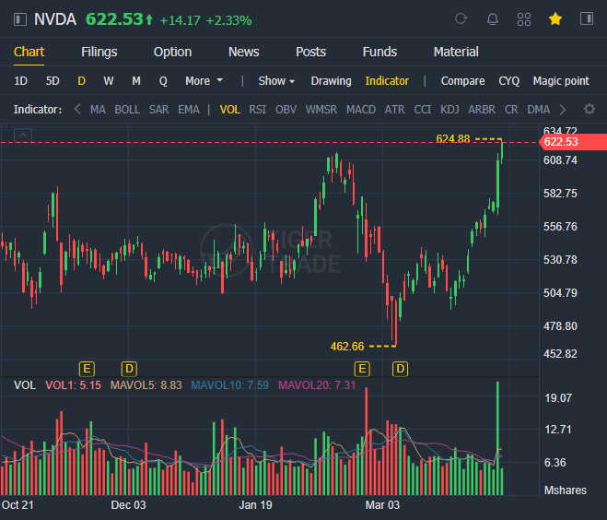The height and width of the screenshot is (520, 607).
Task: Show more indicators with right arrow
Action: click(563, 110)
